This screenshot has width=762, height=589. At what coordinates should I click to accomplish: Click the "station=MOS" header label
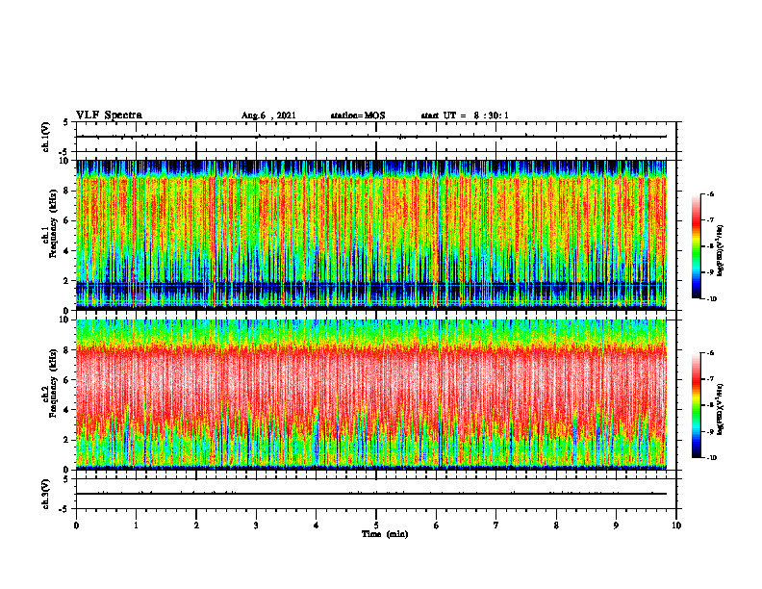tap(358, 115)
